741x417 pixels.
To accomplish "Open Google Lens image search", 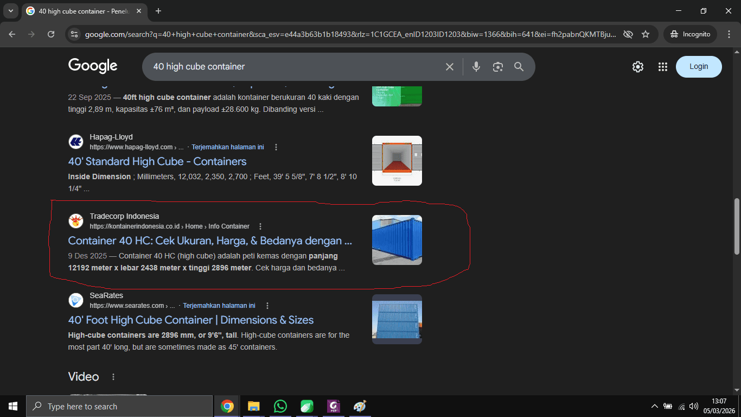I will (x=498, y=67).
